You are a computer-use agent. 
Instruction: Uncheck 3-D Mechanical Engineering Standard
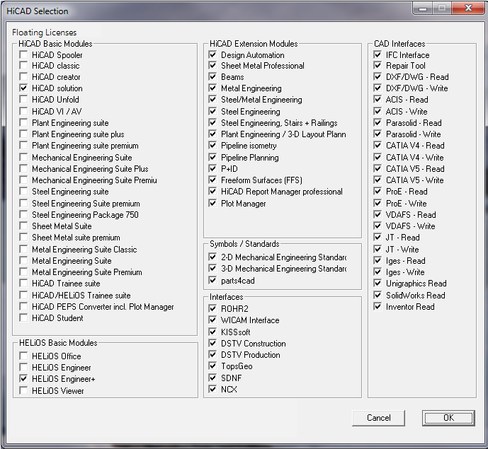click(213, 269)
